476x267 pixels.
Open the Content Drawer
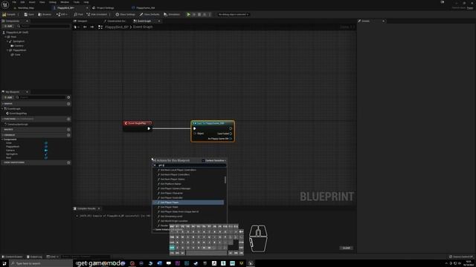(x=12, y=257)
